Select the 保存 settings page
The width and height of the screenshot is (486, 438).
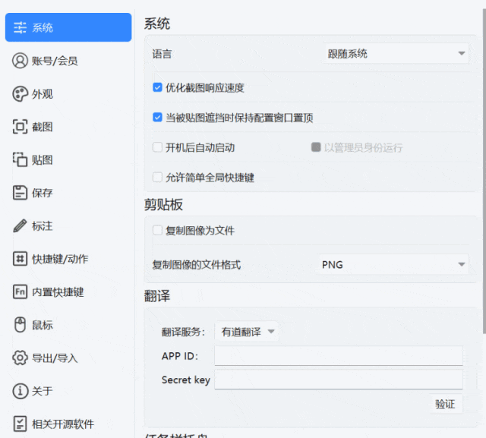pos(68,193)
